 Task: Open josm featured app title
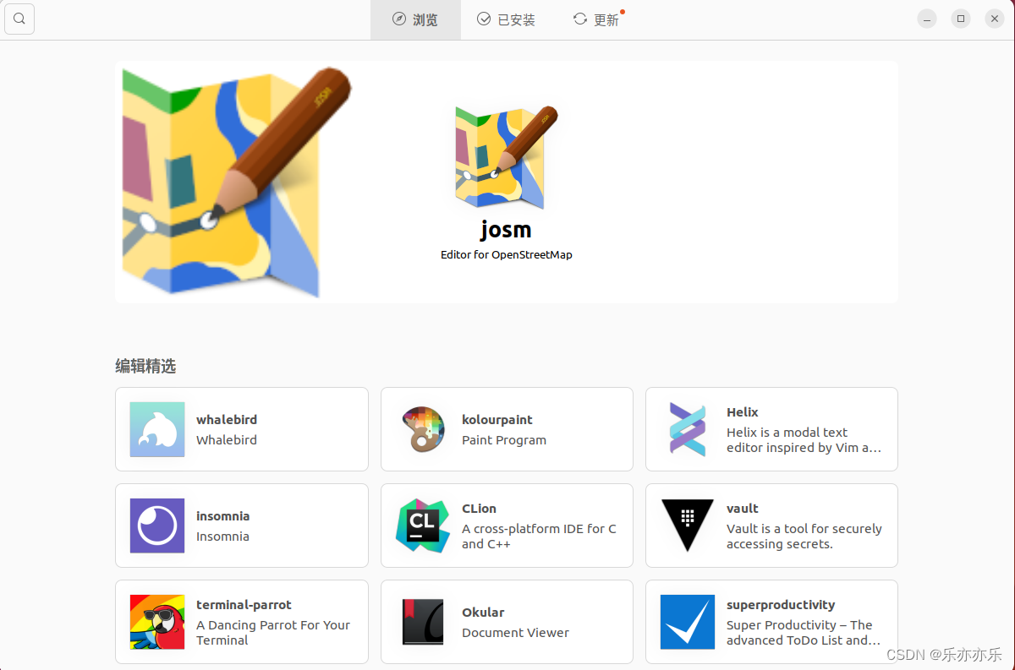coord(506,230)
